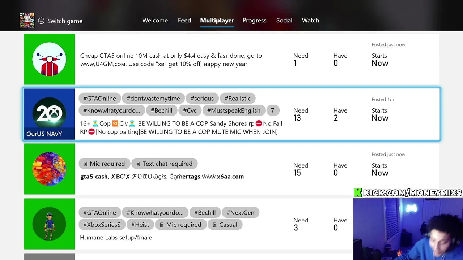Click Have 2 on OurUS NAVY post
Image resolution: width=463 pixels, height=260 pixels.
point(340,114)
